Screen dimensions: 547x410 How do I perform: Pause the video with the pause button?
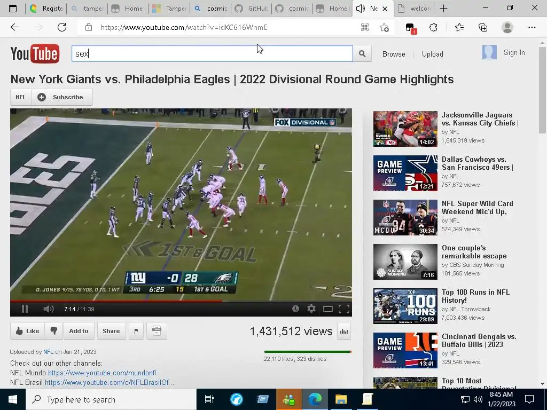click(x=25, y=309)
